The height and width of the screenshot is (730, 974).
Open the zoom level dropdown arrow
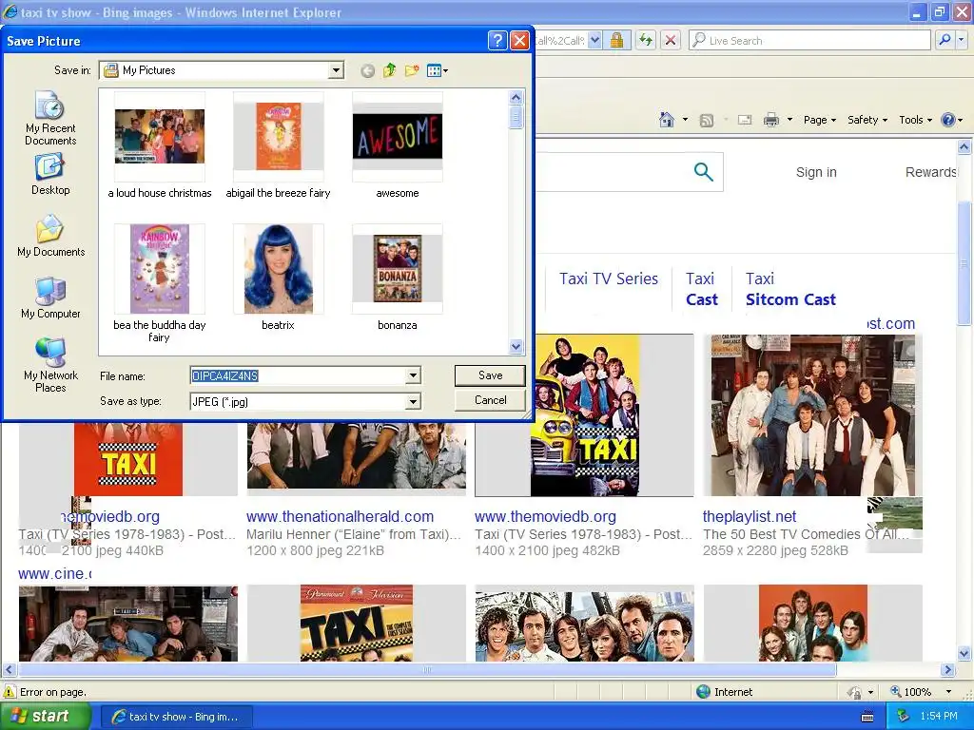pyautogui.click(x=948, y=692)
